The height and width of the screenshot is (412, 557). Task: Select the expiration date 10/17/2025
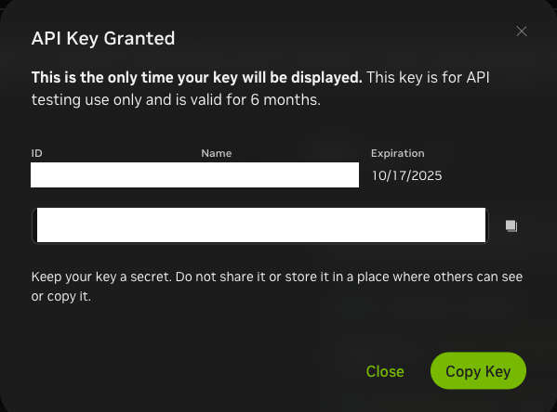406,176
